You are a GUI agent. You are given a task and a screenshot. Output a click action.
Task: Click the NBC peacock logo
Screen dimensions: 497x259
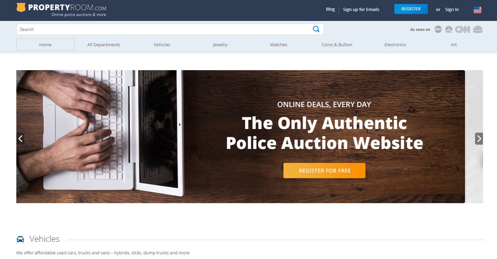coord(449,29)
